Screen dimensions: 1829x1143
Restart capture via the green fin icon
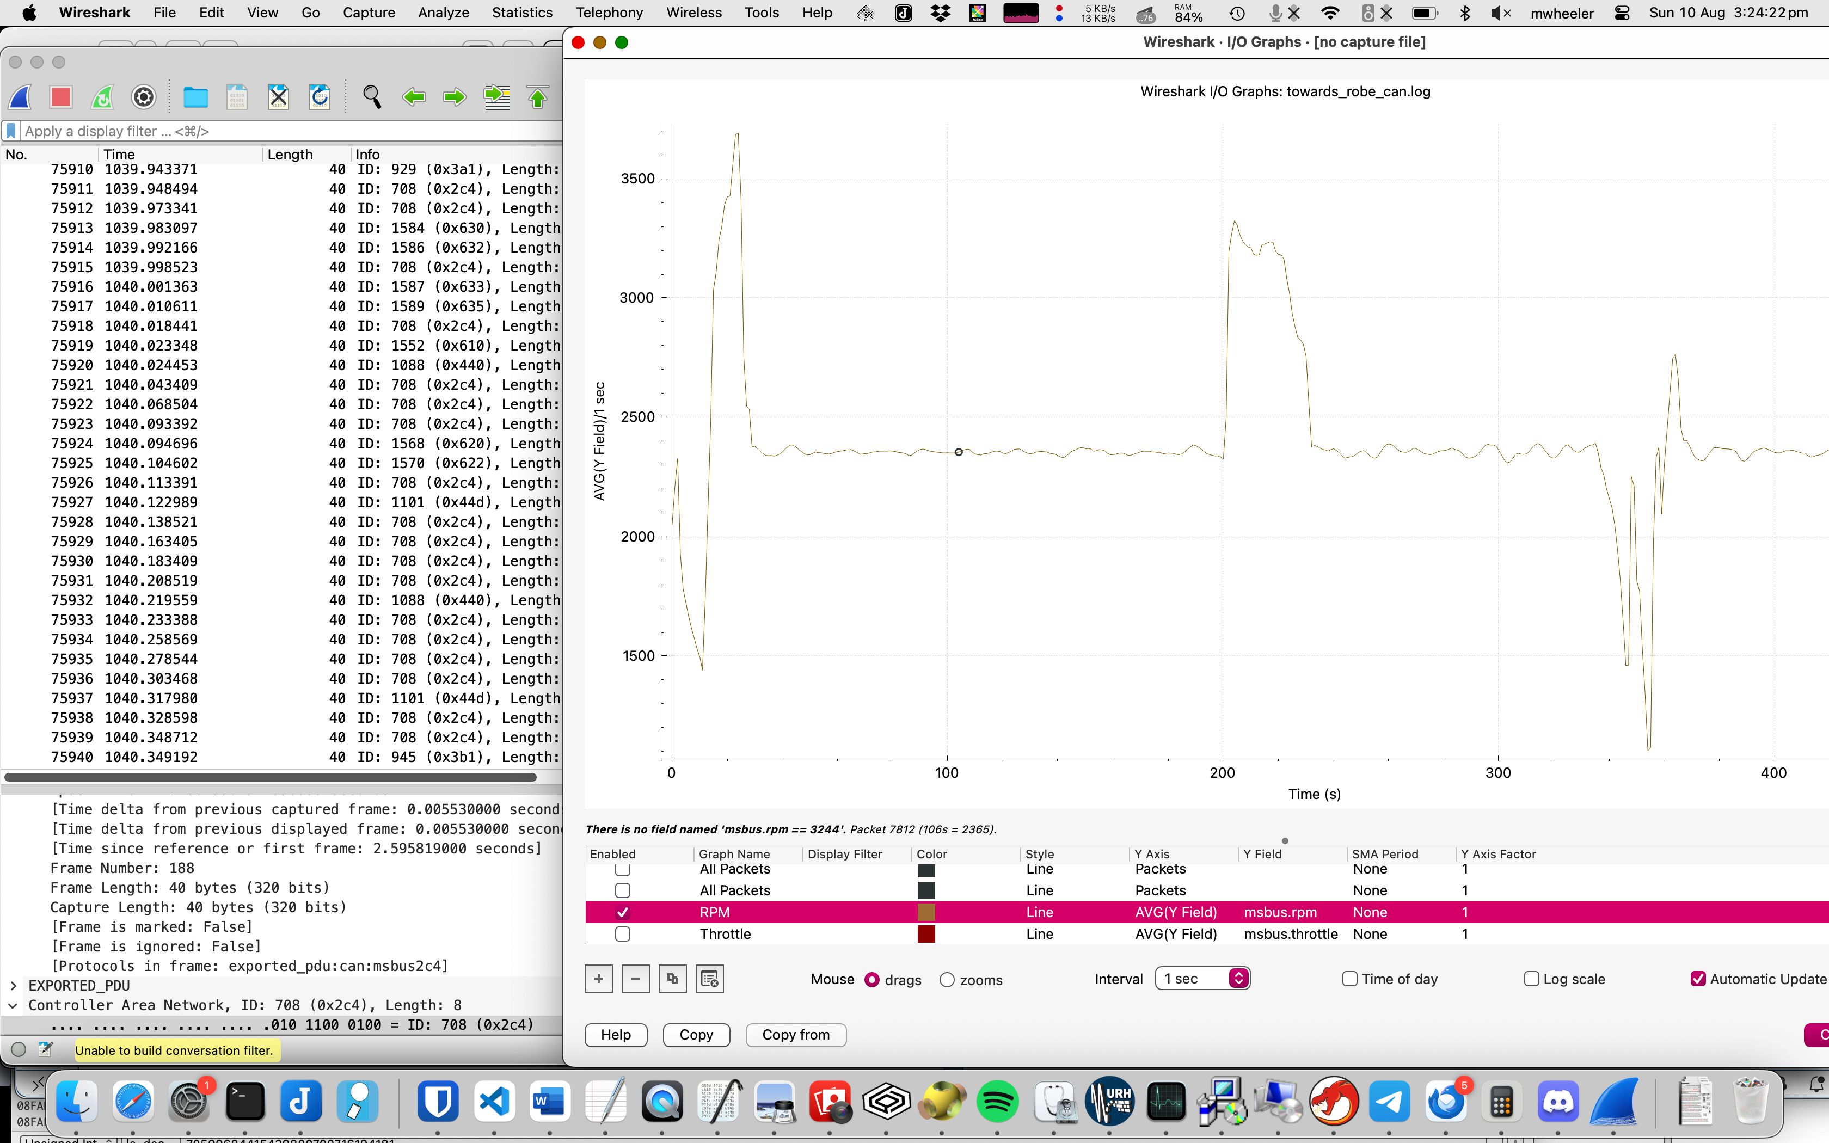point(103,97)
